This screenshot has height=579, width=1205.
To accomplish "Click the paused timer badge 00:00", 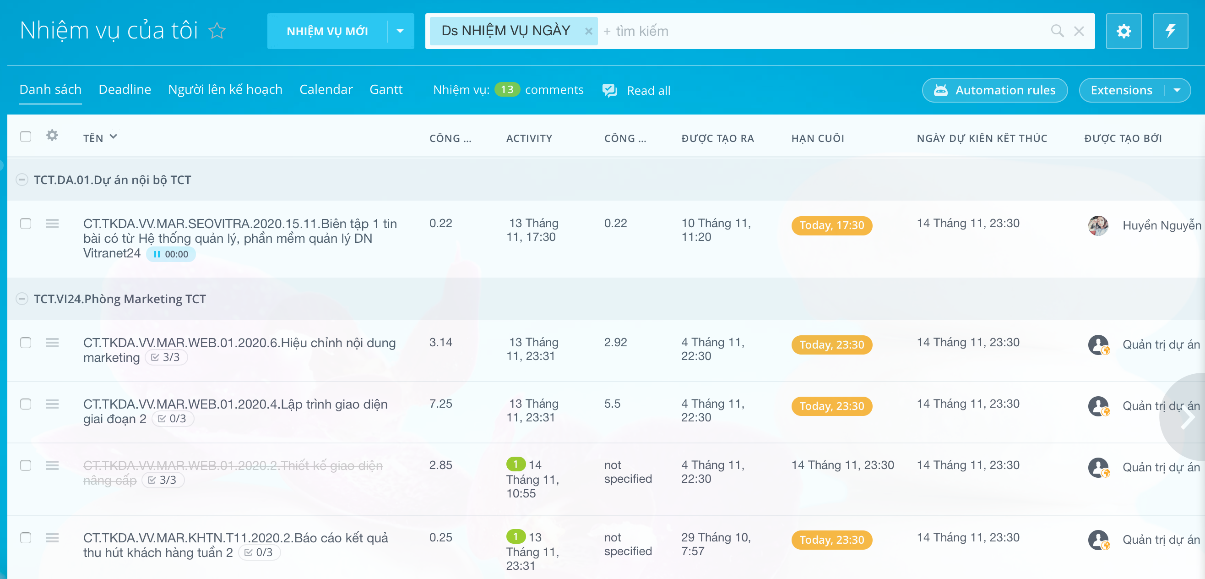I will (x=171, y=254).
